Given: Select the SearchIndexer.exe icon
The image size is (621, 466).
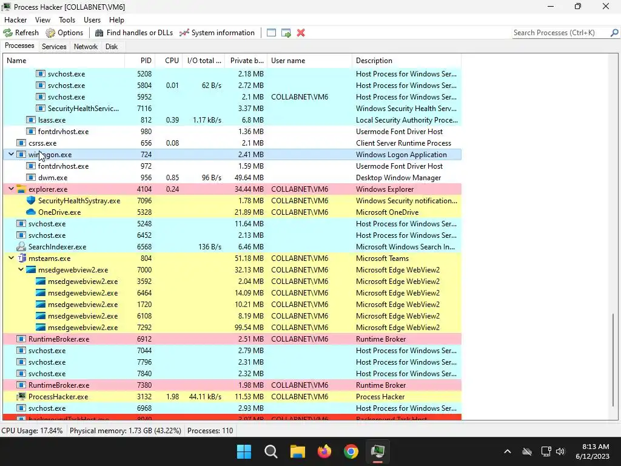Looking at the screenshot, I should [x=21, y=246].
